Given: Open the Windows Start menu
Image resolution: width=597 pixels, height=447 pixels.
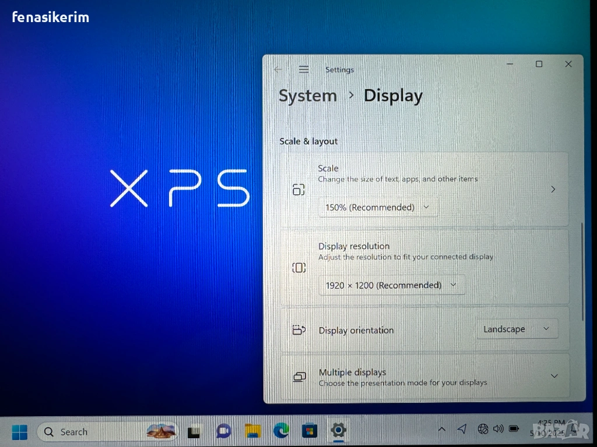Looking at the screenshot, I should 19,432.
